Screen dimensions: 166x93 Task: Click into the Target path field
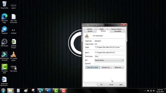point(109,47)
